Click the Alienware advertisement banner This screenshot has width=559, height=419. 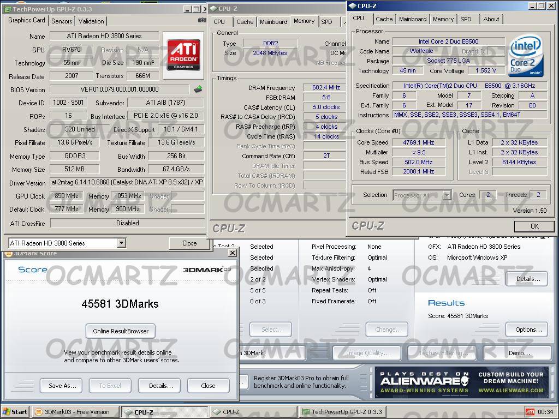[461, 382]
